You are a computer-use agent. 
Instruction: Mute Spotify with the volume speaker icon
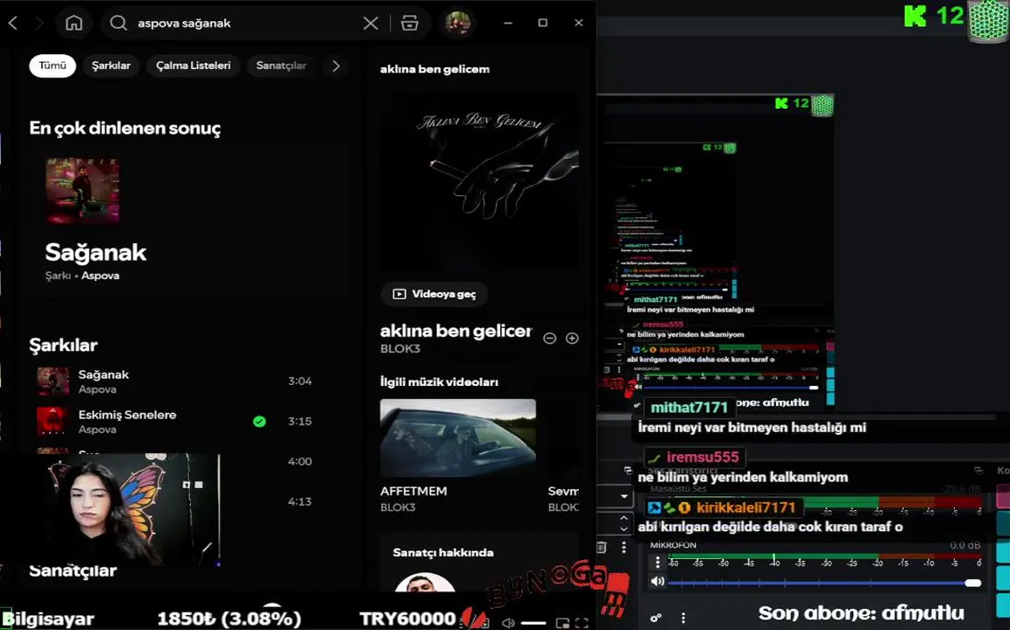(x=508, y=622)
